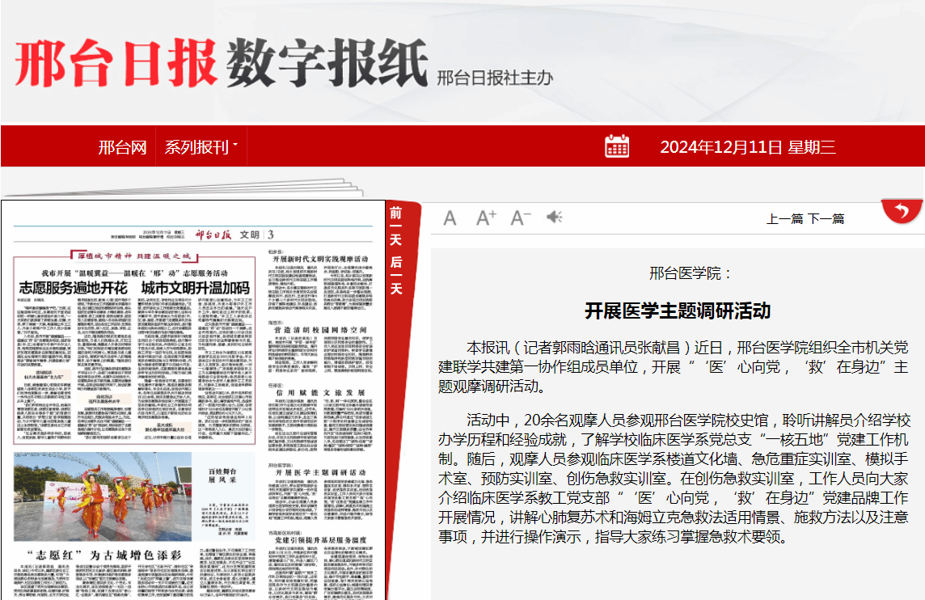
Task: Mute or play the audio speaker icon
Action: pos(554,218)
